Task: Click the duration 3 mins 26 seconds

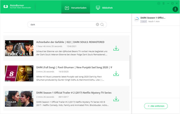Action: (x=45, y=72)
